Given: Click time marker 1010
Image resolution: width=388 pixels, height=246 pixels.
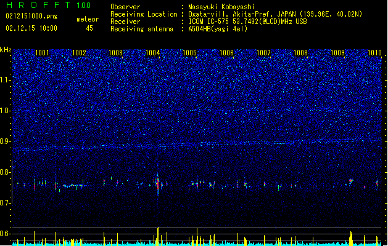Looking at the screenshot, I should tap(374, 53).
